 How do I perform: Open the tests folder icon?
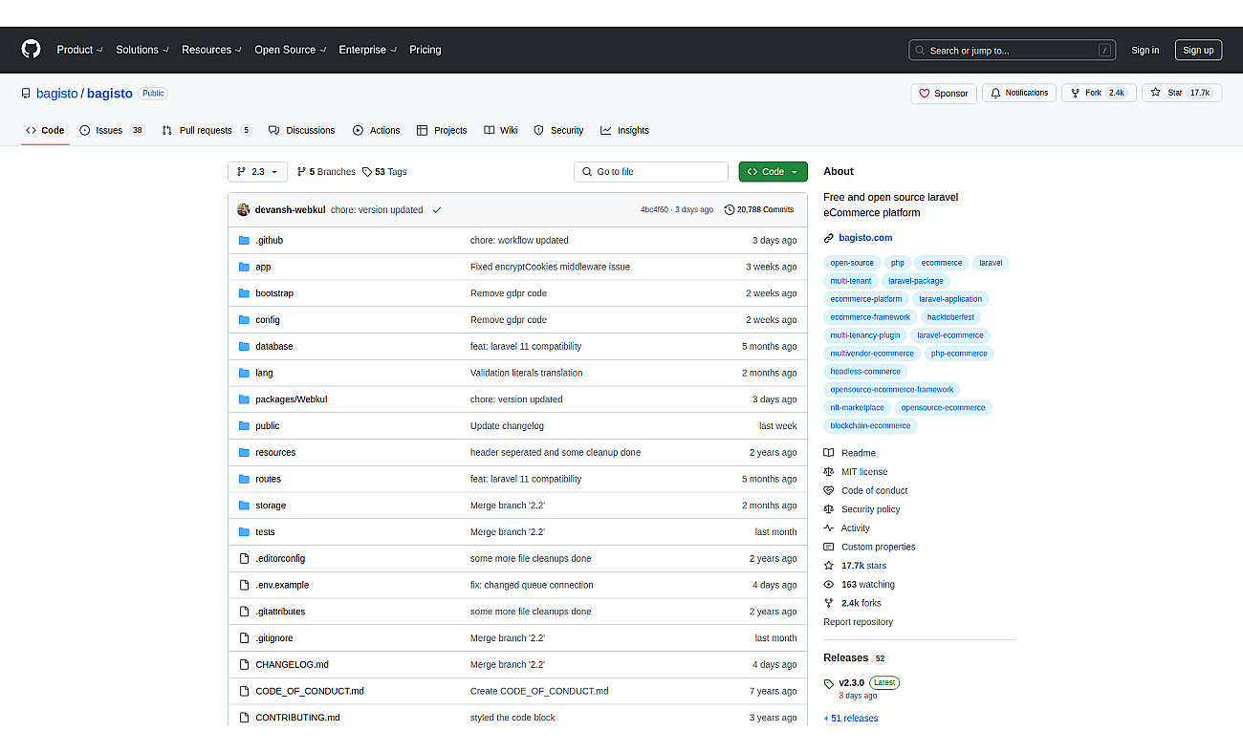(x=244, y=532)
